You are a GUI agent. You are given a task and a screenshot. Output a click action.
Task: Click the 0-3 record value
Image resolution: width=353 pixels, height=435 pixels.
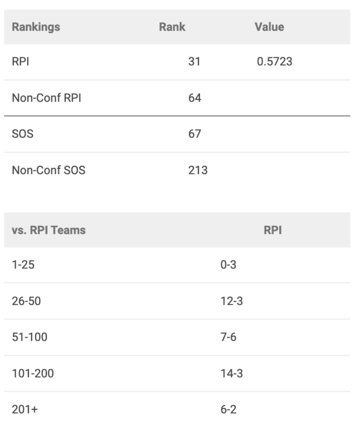click(x=228, y=265)
